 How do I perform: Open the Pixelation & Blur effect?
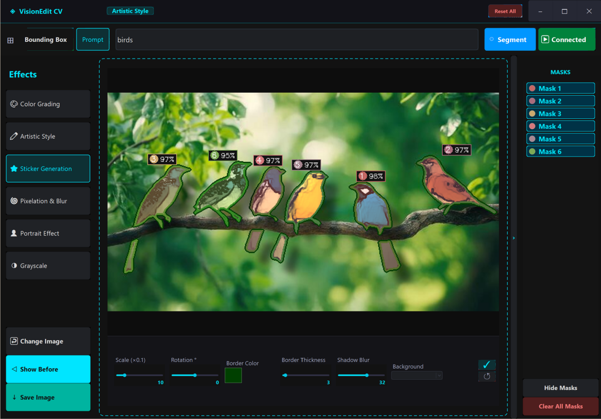point(48,201)
